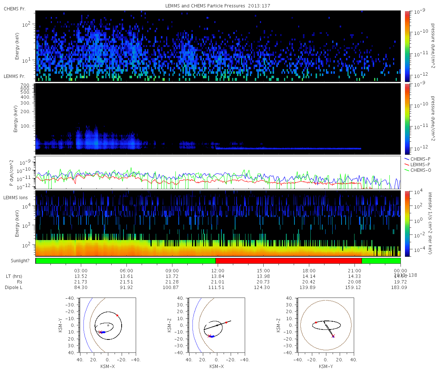Click the 12:00 time axis label
This screenshot has height=371, width=445.
pyautogui.click(x=218, y=270)
